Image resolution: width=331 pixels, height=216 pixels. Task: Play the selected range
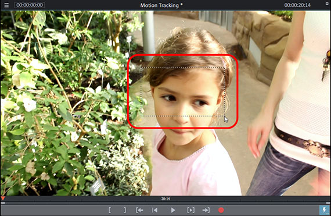pyautogui.click(x=191, y=210)
